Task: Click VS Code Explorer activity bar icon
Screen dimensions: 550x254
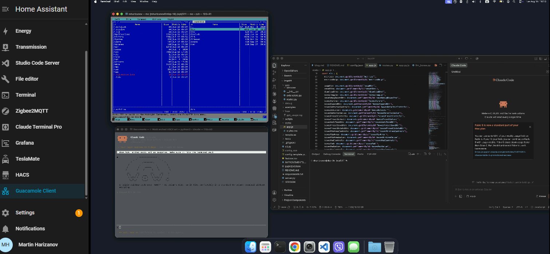Action: (x=274, y=65)
